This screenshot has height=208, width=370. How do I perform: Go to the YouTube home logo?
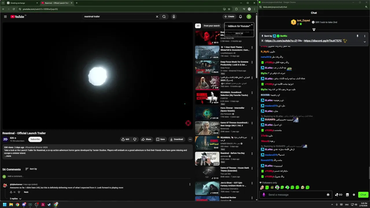tap(17, 16)
